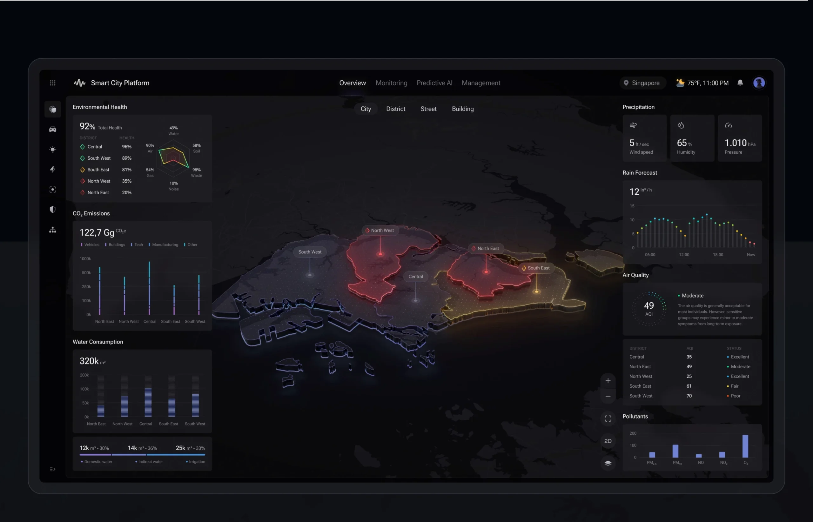This screenshot has width=813, height=522.
Task: Open the shield security icon in sidebar
Action: (x=52, y=210)
